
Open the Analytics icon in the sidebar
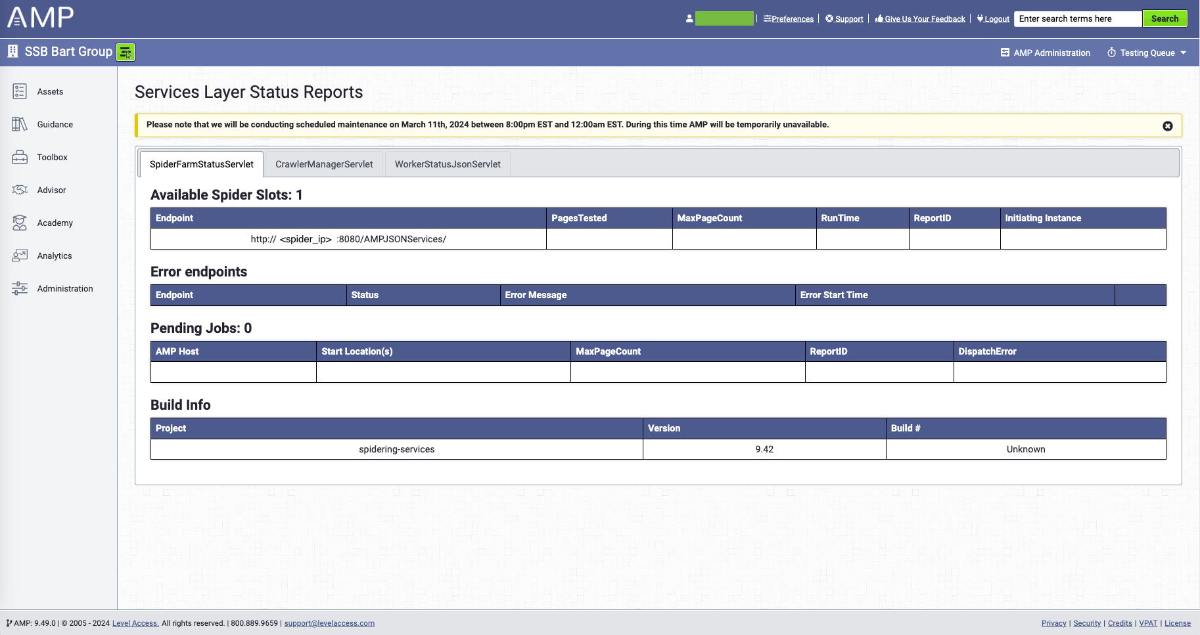pyautogui.click(x=20, y=255)
